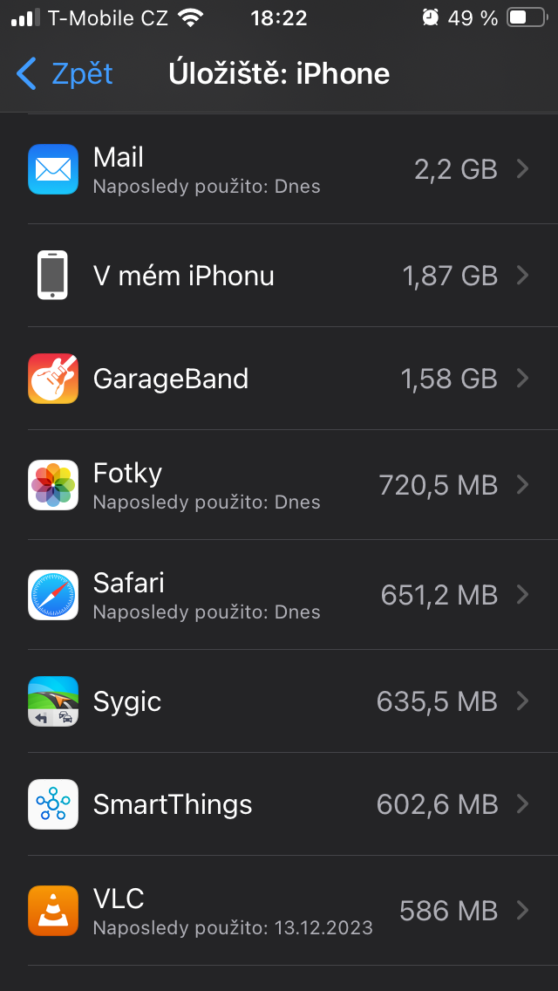Tap the VLC traffic cone icon
This screenshot has width=558, height=991.
click(x=53, y=911)
